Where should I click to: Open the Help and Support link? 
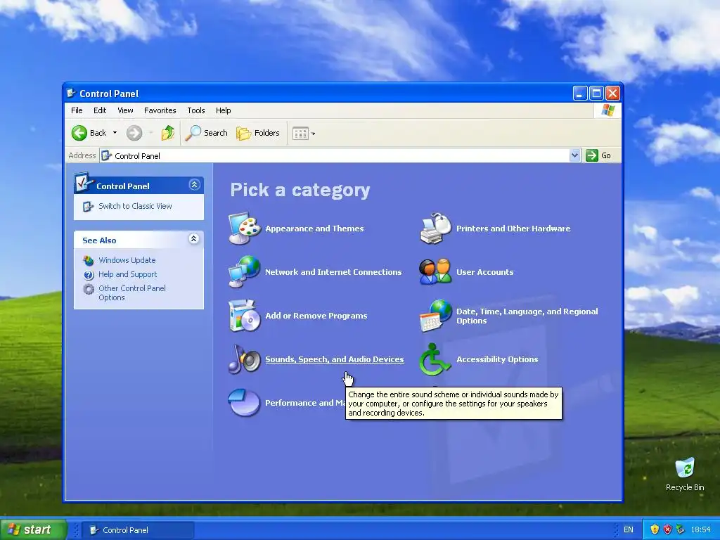[x=128, y=274]
